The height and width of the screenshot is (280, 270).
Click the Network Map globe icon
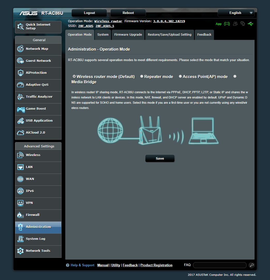(20, 49)
